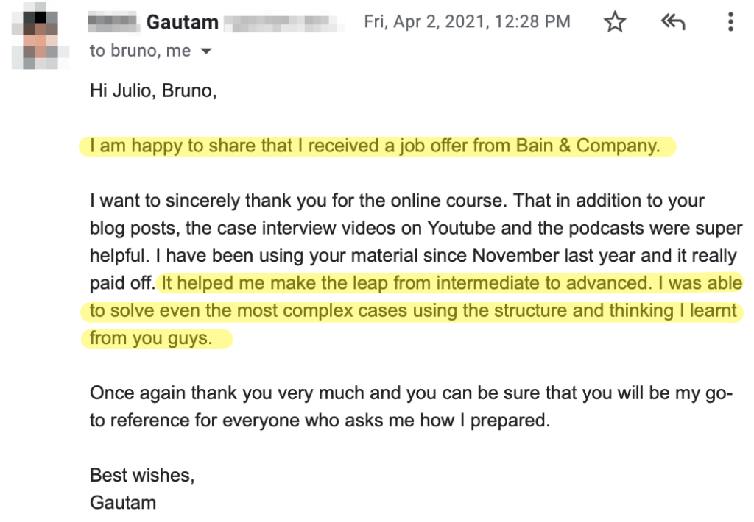
Task: Click the Gautam signature at the bottom
Action: pos(123,503)
